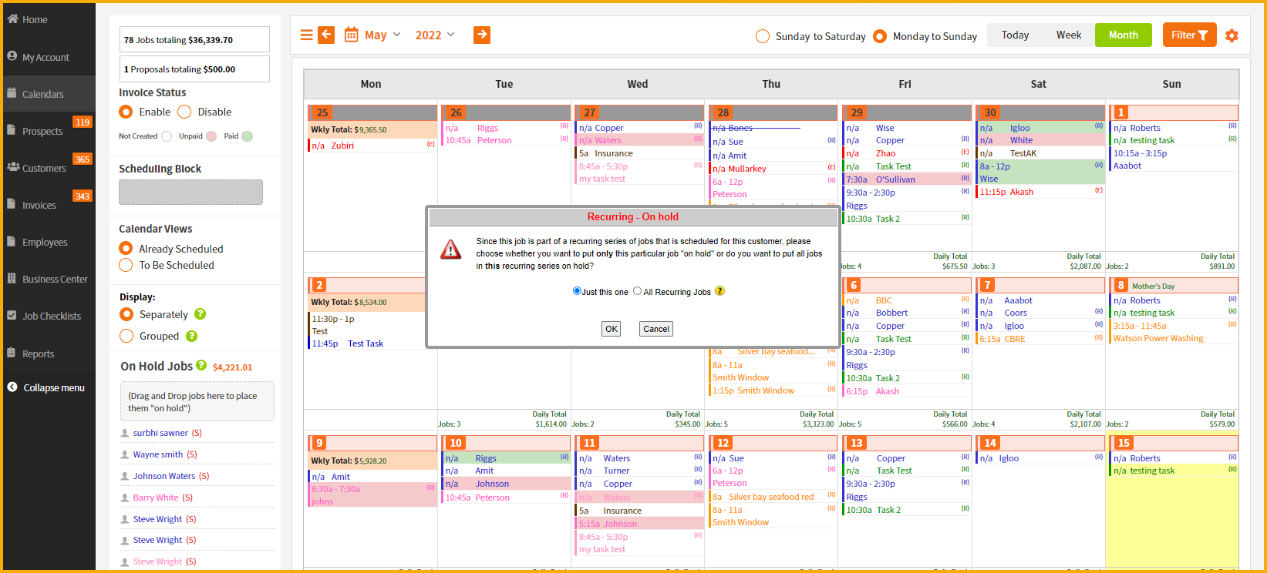Select Grouped display option

pyautogui.click(x=126, y=336)
